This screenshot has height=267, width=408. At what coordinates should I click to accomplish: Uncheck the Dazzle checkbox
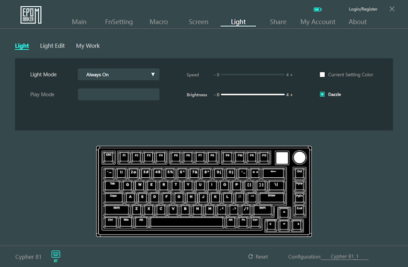tap(322, 94)
